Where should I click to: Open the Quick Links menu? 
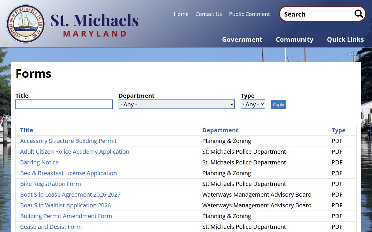point(345,39)
